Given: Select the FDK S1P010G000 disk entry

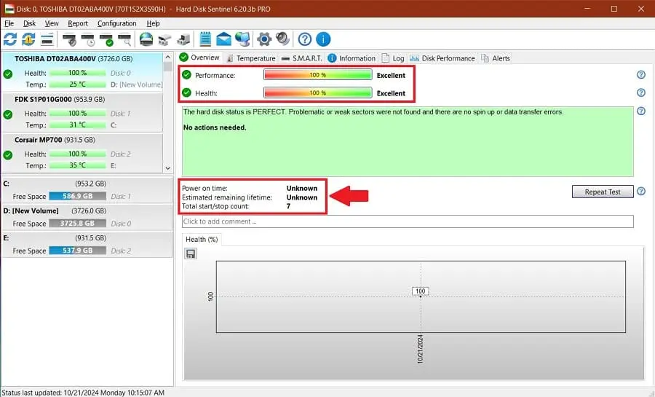Looking at the screenshot, I should pos(82,112).
